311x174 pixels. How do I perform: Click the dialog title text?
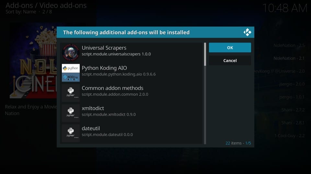tap(126, 32)
